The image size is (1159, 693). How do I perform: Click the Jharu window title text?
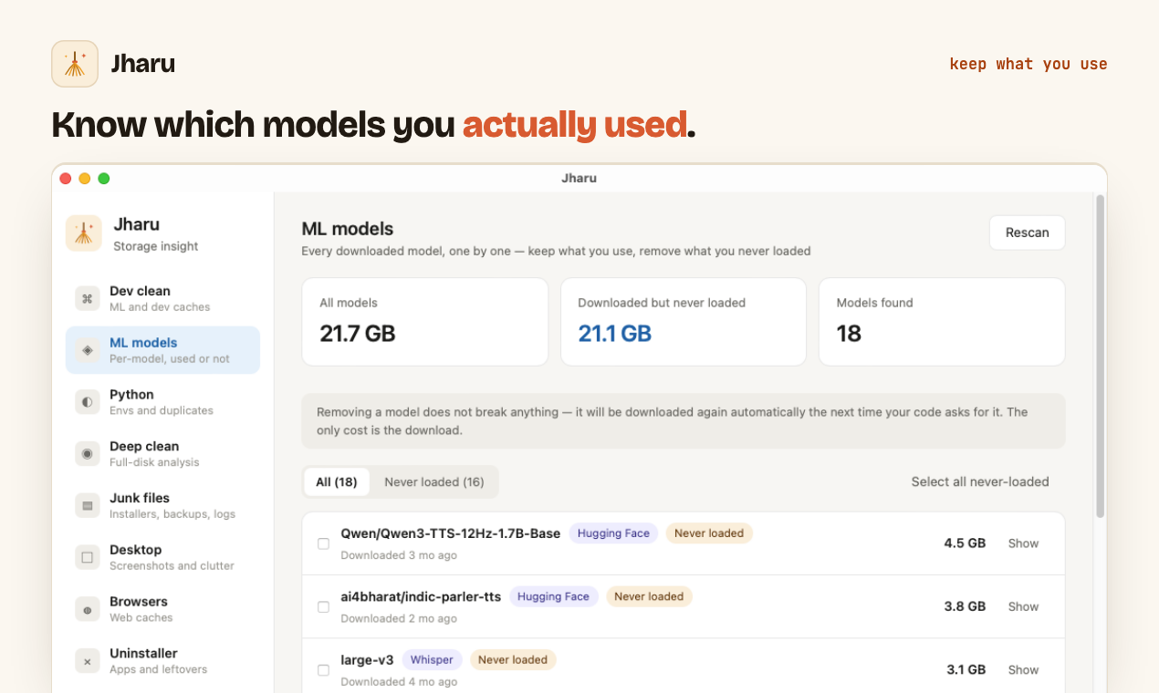(x=579, y=179)
